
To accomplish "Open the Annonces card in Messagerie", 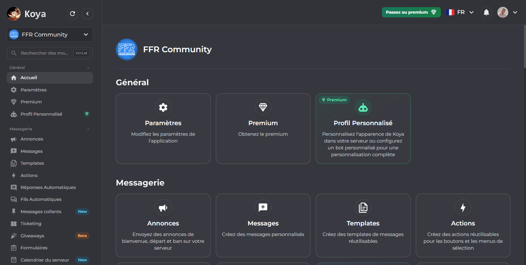I will 163,226.
